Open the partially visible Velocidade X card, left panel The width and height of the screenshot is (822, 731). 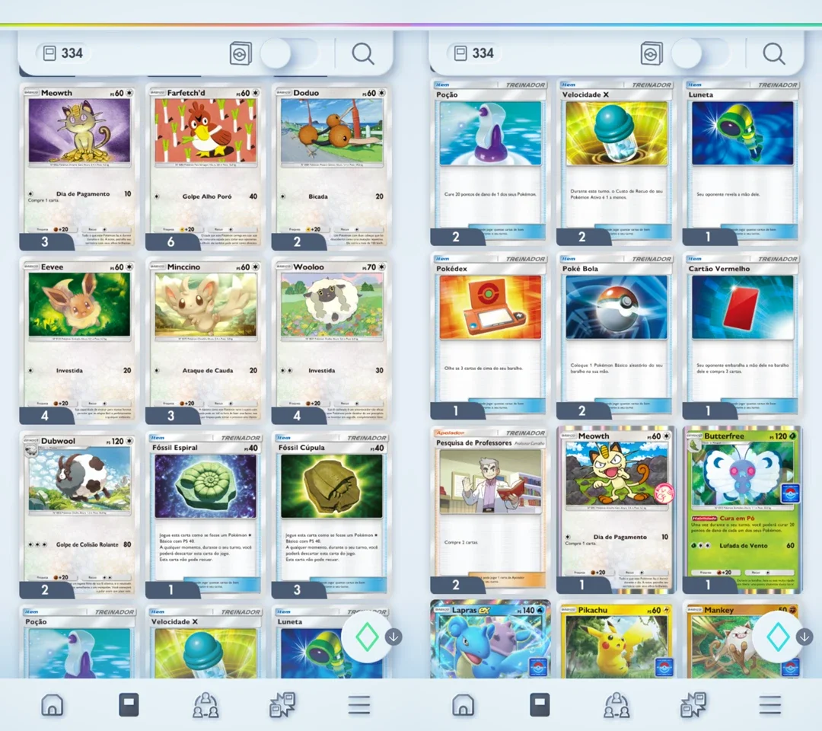coord(205,643)
